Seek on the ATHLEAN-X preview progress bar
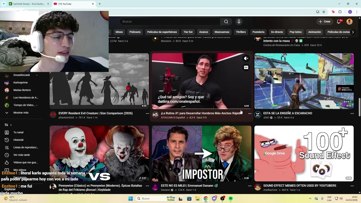The height and width of the screenshot is (203, 361). (202, 109)
